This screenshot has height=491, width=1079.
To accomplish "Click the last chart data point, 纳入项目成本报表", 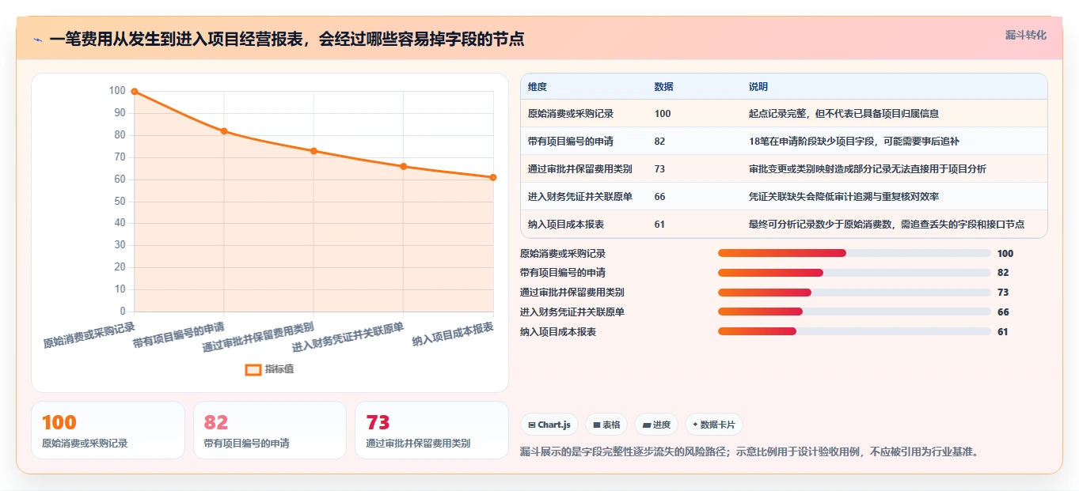I will [x=492, y=177].
